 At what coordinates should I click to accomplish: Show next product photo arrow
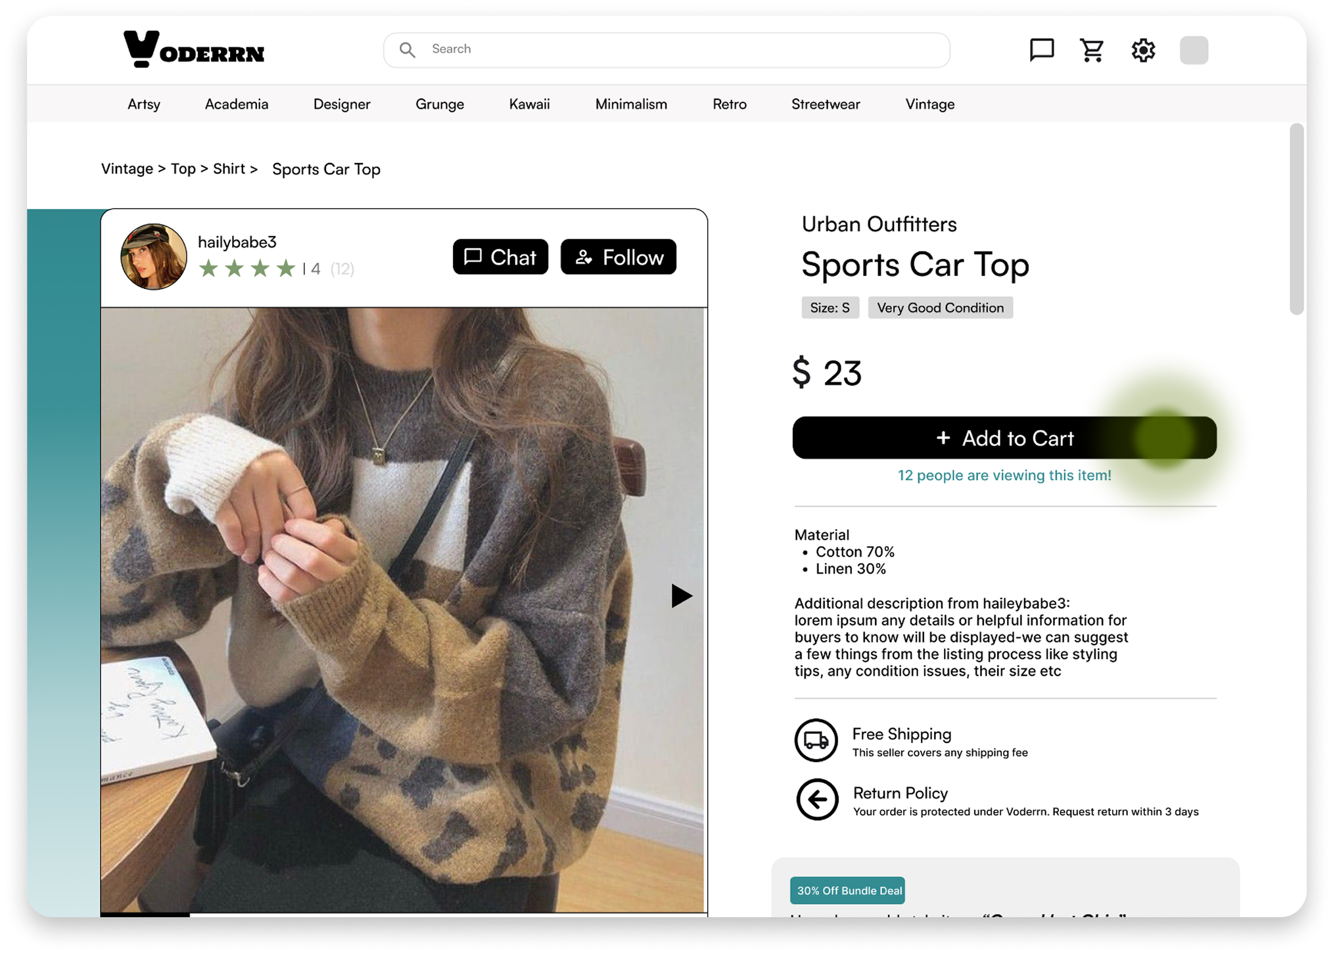tap(681, 596)
